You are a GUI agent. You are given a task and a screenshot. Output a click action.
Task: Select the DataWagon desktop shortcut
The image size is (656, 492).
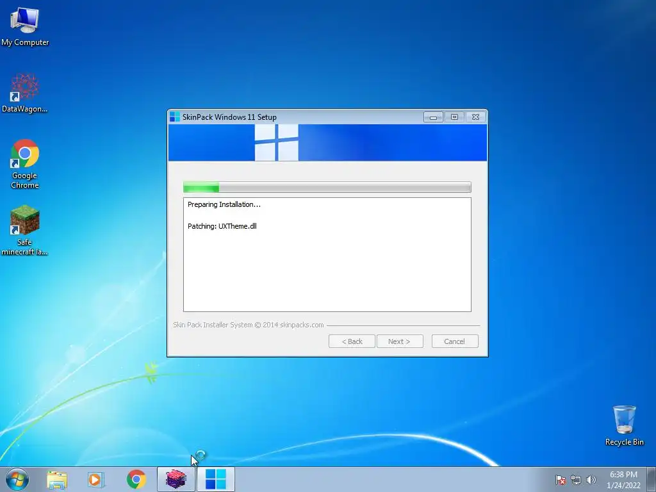(25, 93)
